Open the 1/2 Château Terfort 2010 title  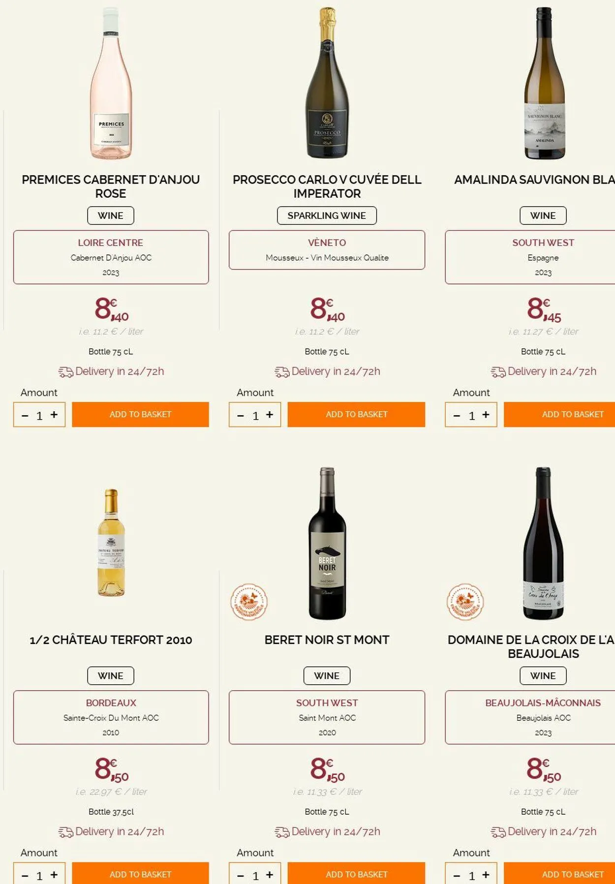tap(111, 640)
